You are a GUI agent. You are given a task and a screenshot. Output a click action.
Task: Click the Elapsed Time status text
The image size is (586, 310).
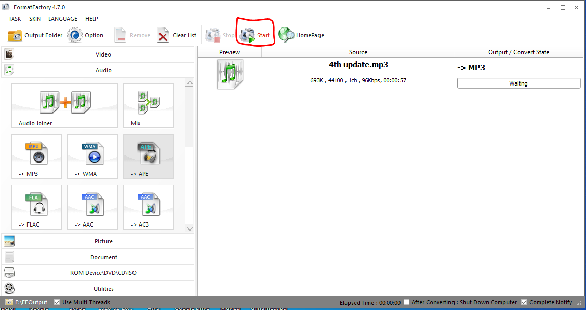point(370,303)
